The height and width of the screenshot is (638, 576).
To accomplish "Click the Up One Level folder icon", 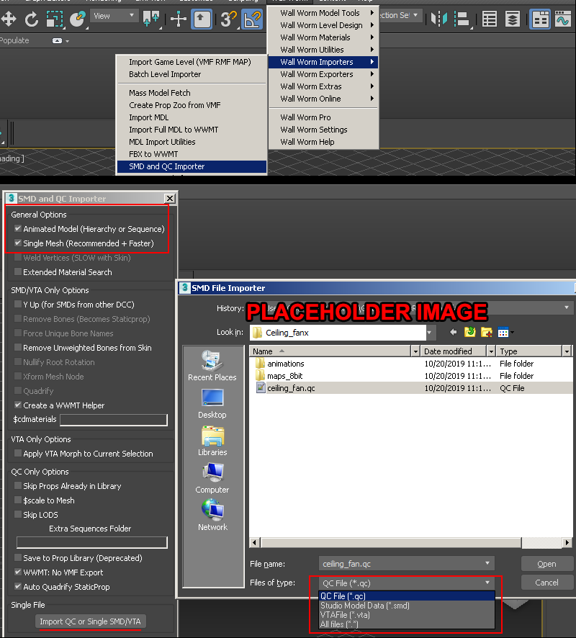I will pos(470,332).
